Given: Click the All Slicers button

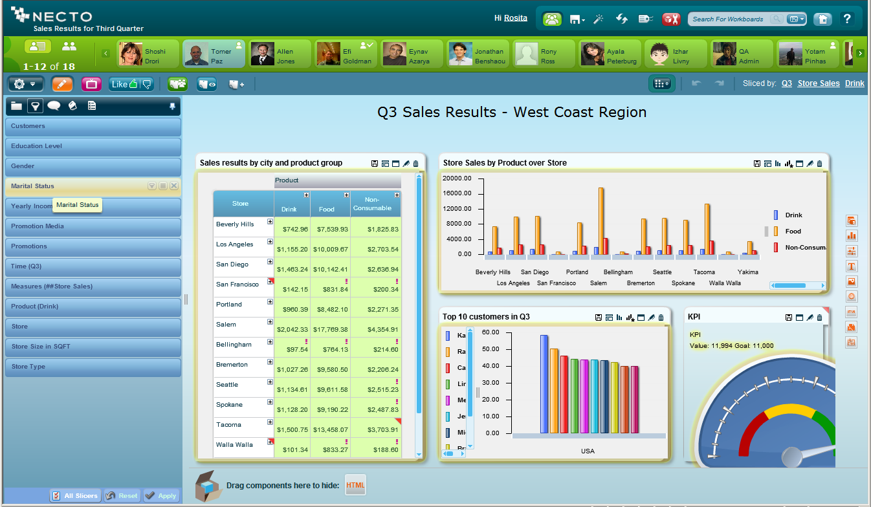Looking at the screenshot, I should tap(75, 496).
